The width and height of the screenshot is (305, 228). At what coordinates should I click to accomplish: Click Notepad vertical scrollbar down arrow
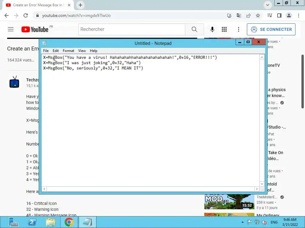tap(262, 184)
